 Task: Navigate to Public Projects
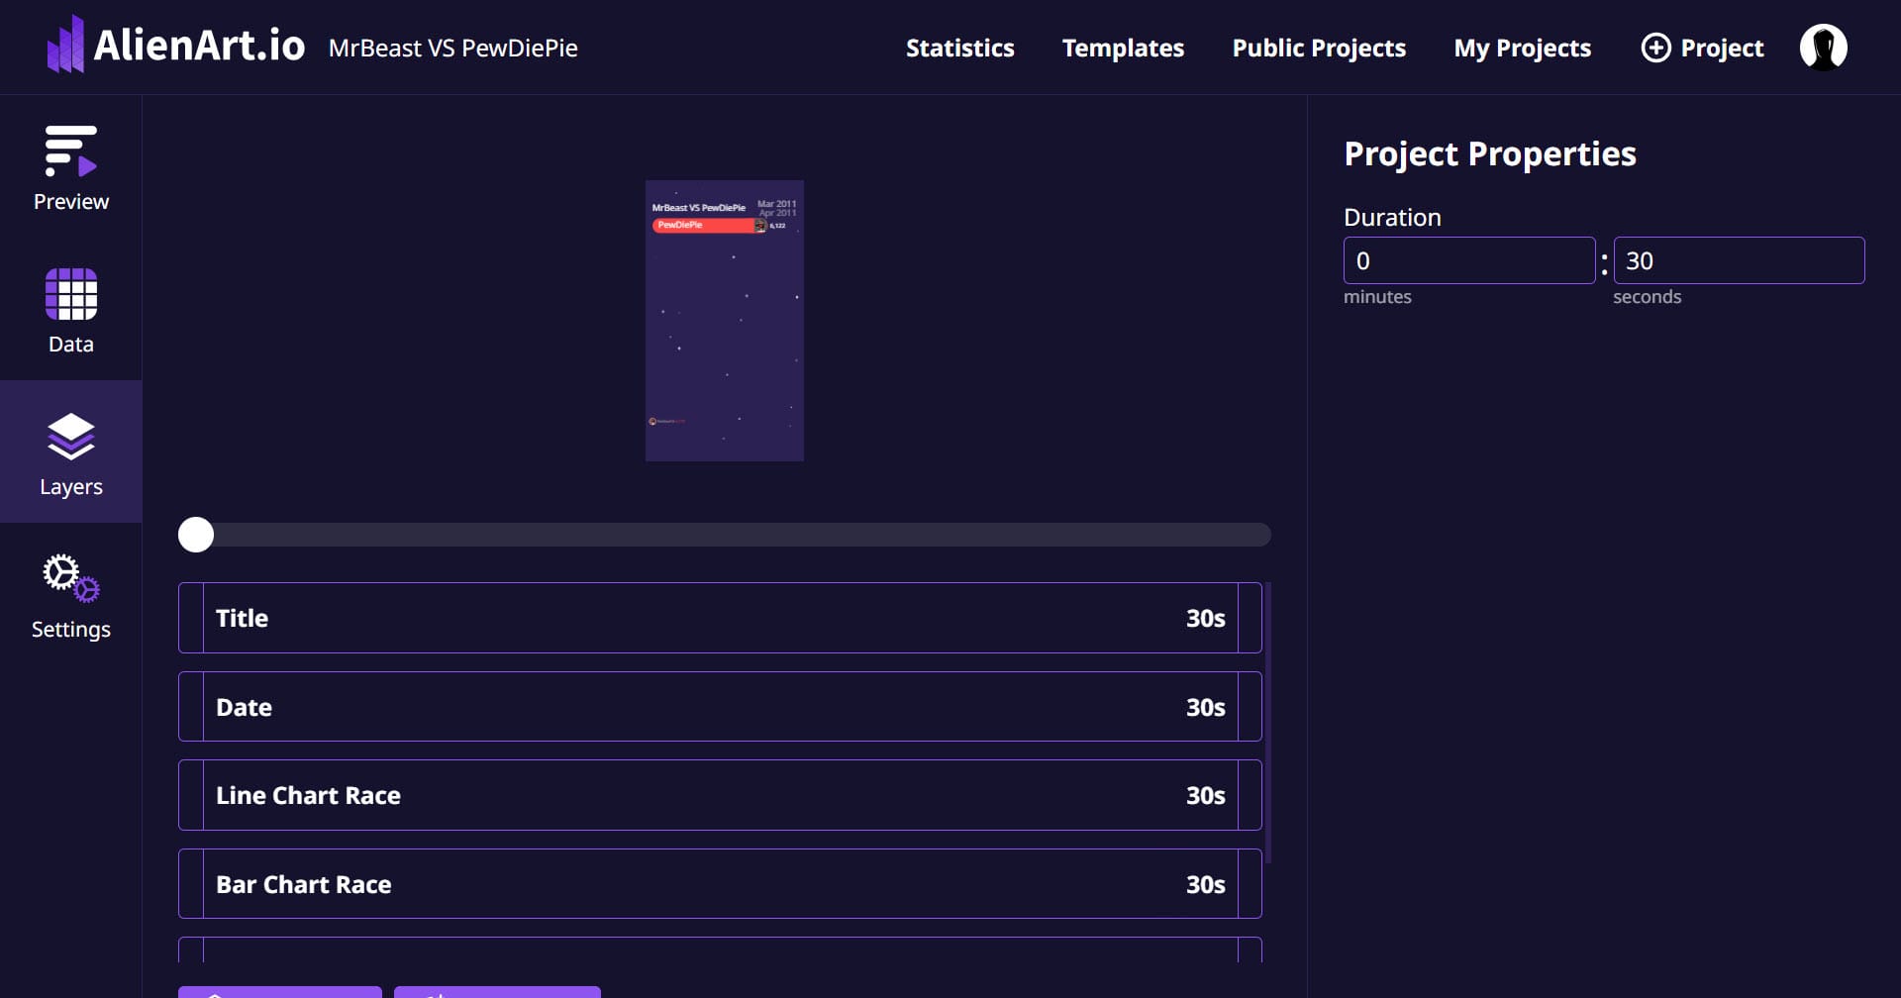pyautogui.click(x=1319, y=48)
